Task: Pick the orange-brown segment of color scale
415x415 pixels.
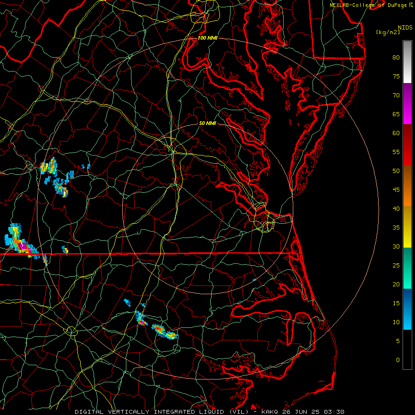Action: [407, 185]
